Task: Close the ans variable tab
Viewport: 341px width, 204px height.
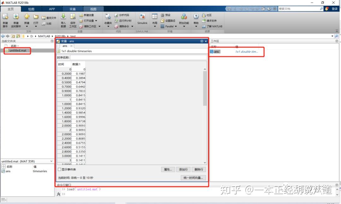Action: point(71,46)
